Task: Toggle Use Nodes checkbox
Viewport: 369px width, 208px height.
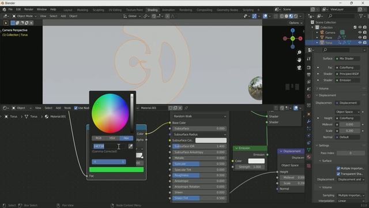Action: 76,108
